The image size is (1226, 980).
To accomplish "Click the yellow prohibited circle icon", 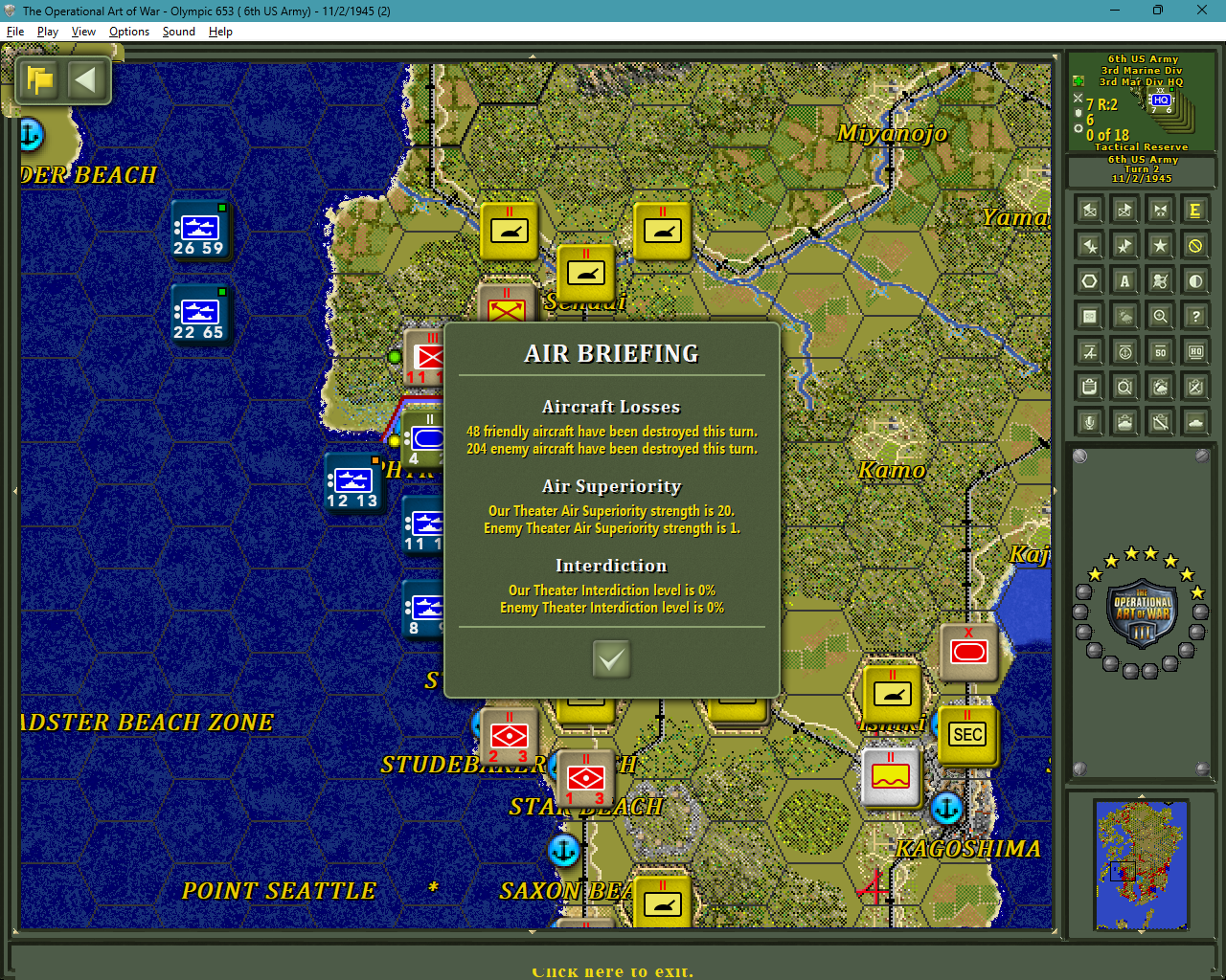I will (x=1195, y=245).
